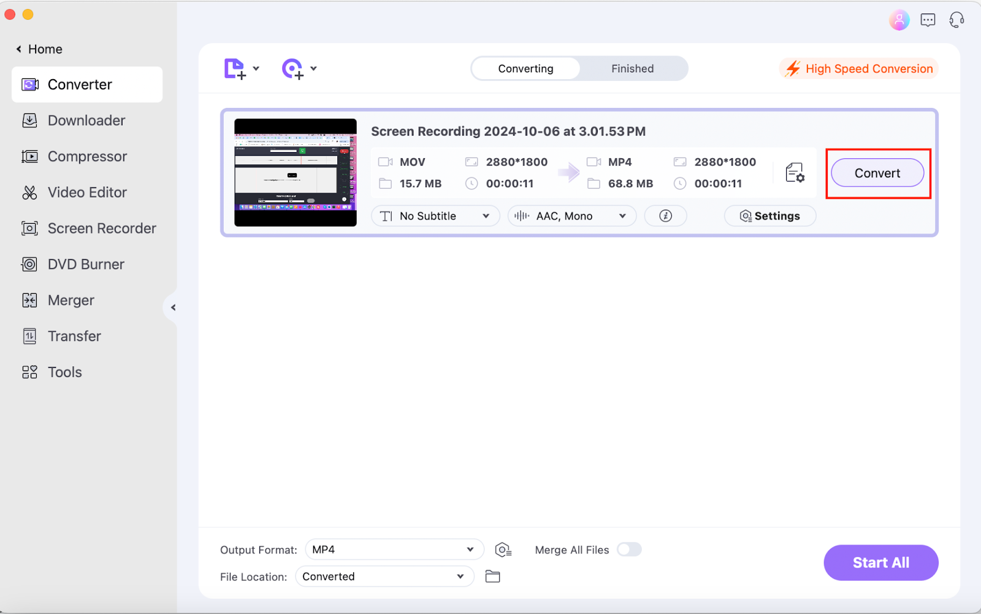Open the DVD Burner section

coord(87,264)
